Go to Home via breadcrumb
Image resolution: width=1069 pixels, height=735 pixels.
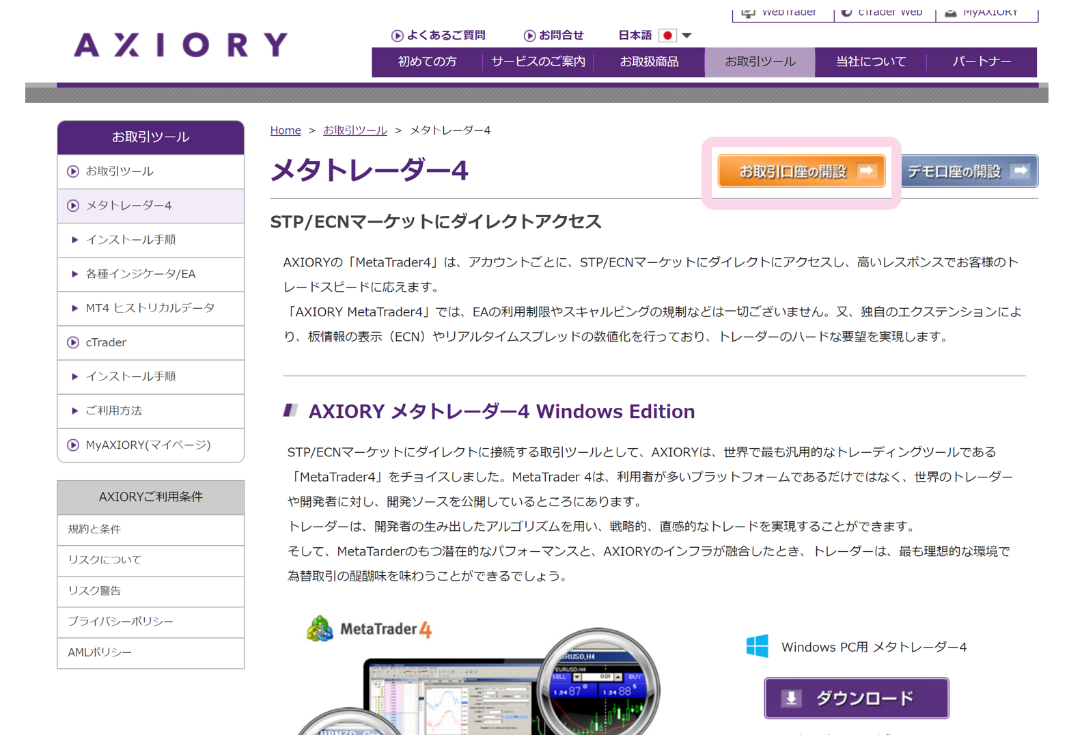[x=286, y=130]
